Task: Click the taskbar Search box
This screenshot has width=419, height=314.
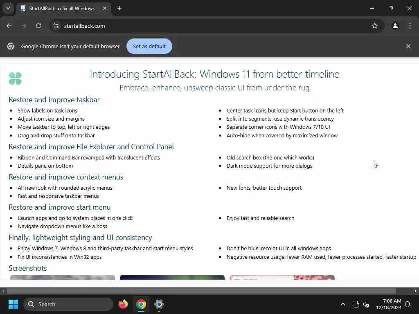Action: pyautogui.click(x=68, y=304)
